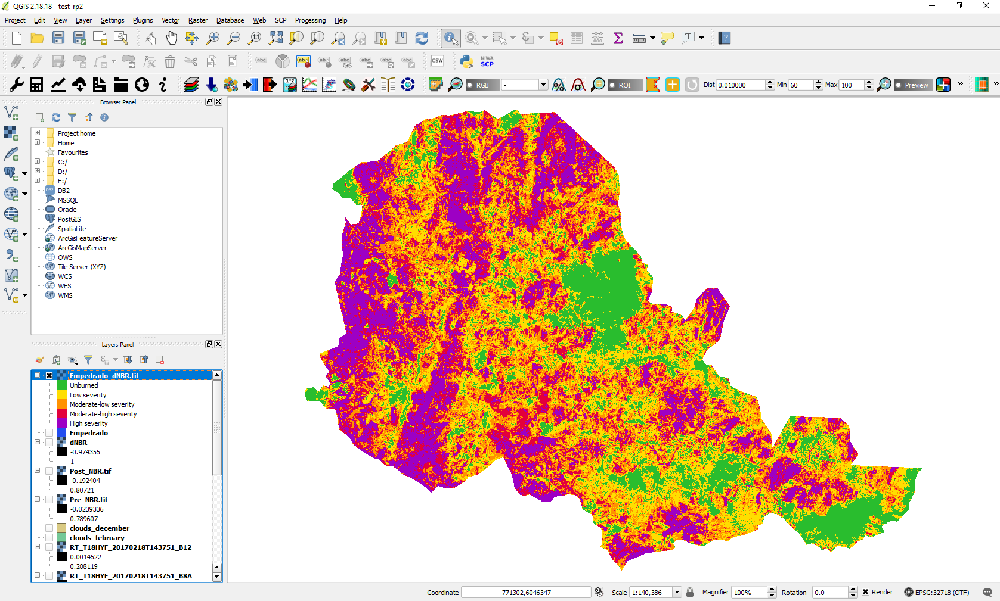Click the Refresh map icon

coord(422,38)
